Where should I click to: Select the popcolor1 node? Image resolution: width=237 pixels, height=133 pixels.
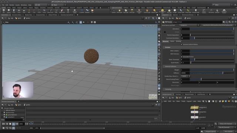[194, 117]
